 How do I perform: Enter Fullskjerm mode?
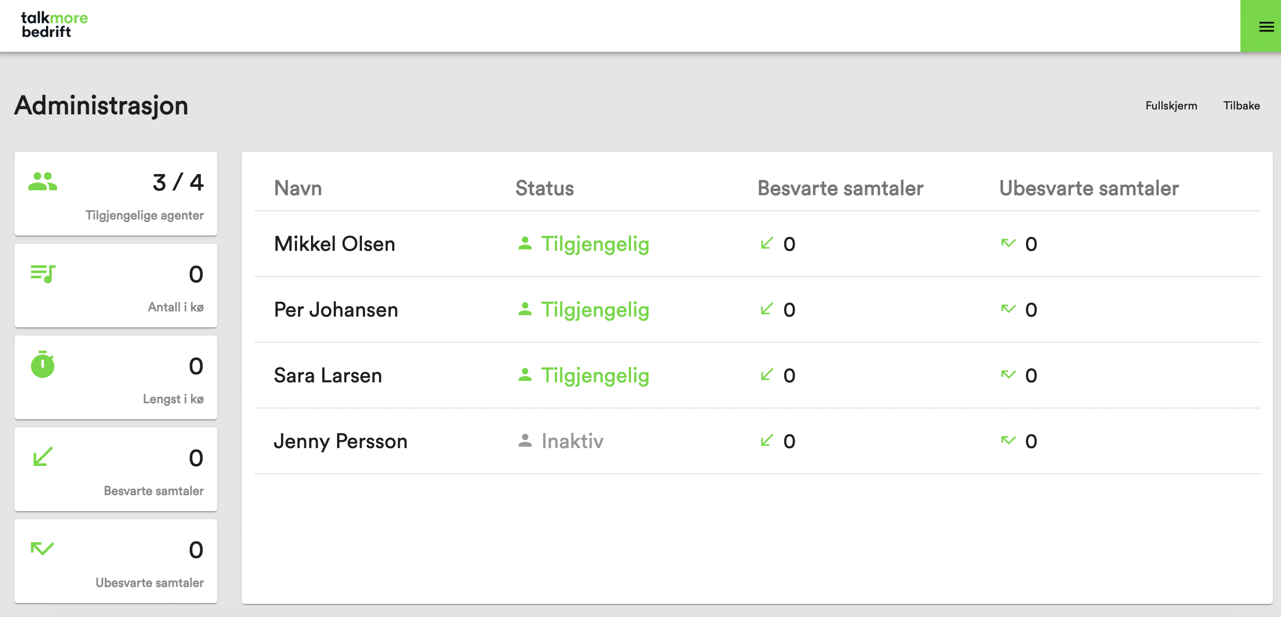[x=1171, y=105]
